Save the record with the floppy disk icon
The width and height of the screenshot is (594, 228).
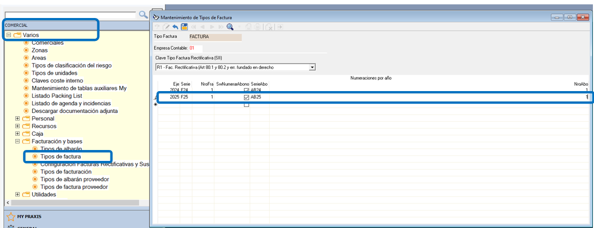(x=184, y=27)
